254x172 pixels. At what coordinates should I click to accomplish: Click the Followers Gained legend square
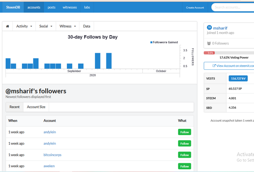151,42
